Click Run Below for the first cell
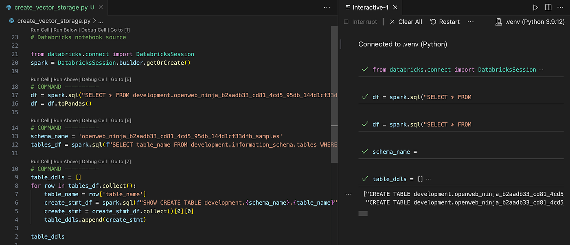The width and height of the screenshot is (570, 245). [66, 30]
